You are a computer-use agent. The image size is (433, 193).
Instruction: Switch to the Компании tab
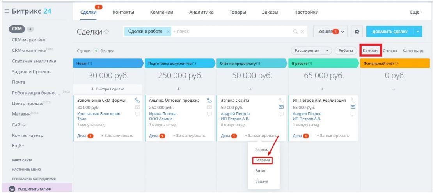161,12
